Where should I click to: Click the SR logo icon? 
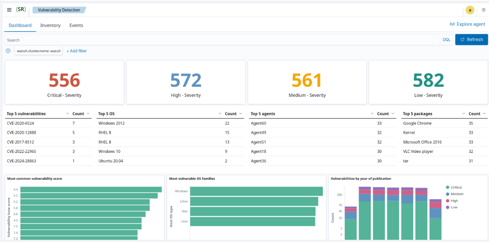point(21,10)
